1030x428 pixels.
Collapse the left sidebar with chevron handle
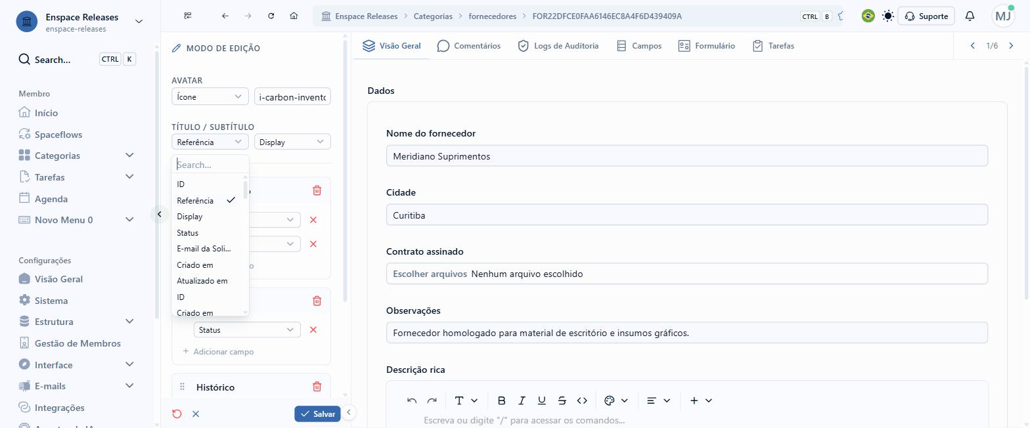point(159,214)
